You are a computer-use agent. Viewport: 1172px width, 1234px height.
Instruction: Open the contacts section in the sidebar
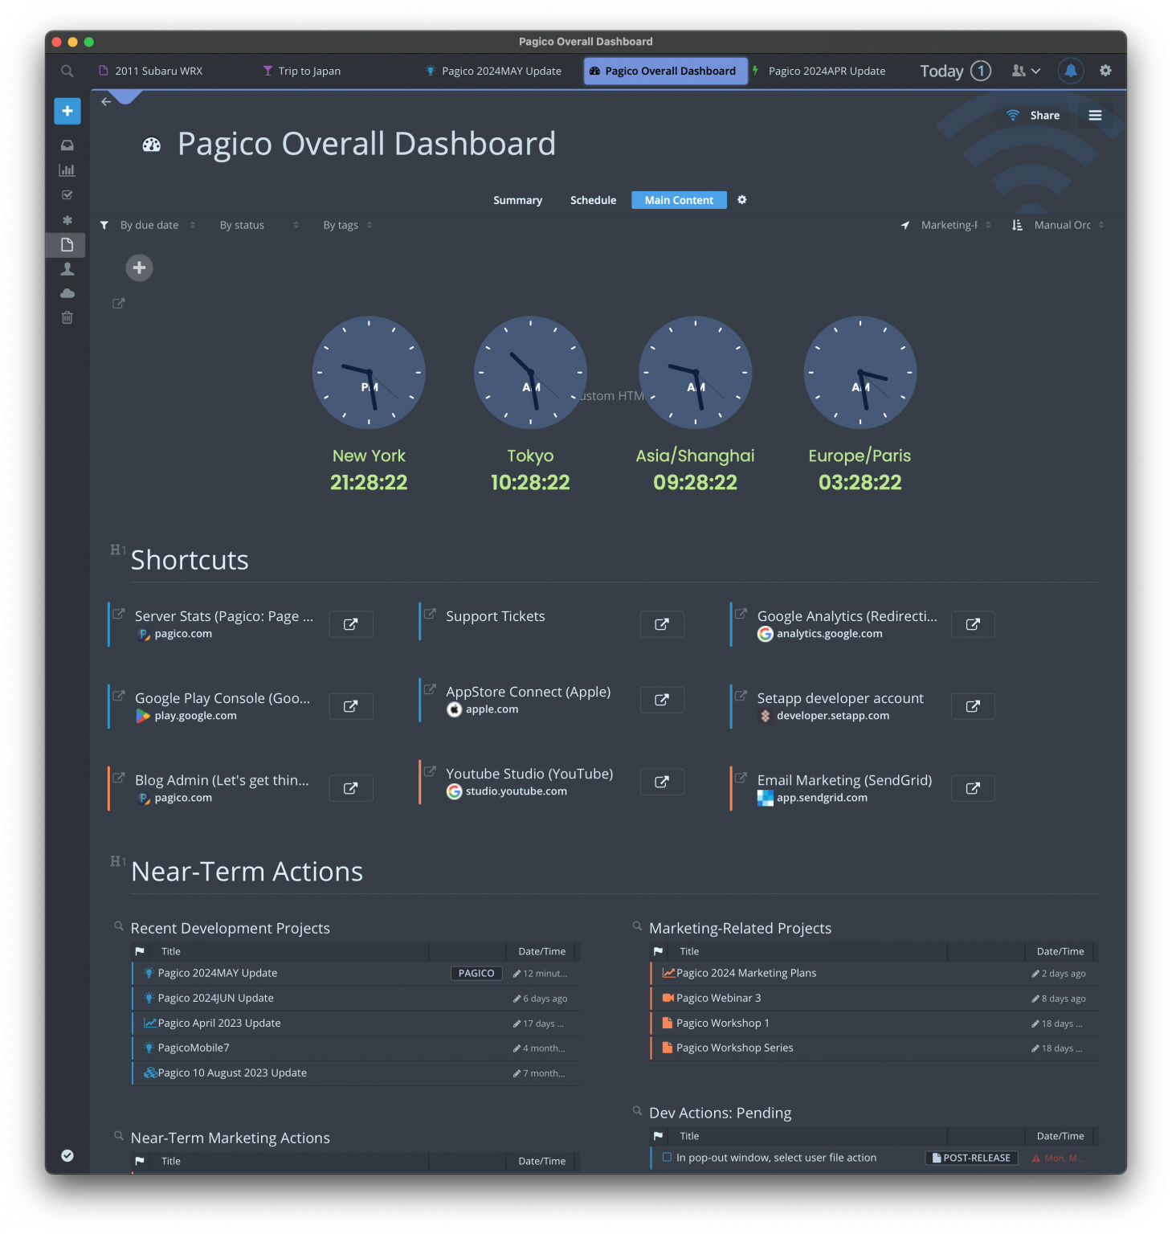[x=67, y=268]
